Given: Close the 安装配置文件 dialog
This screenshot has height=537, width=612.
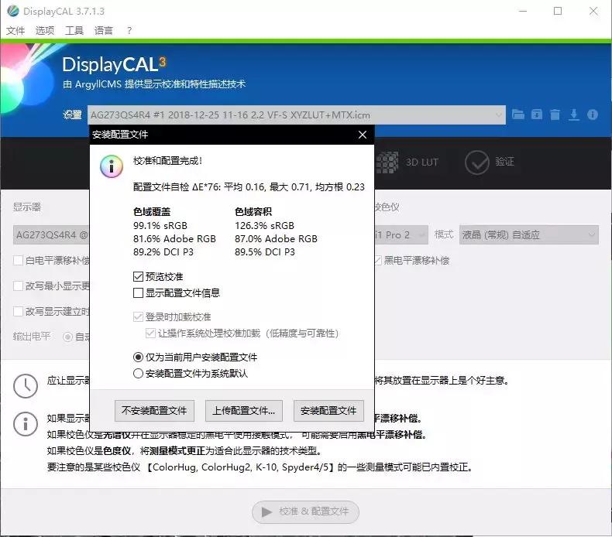Looking at the screenshot, I should 363,135.
